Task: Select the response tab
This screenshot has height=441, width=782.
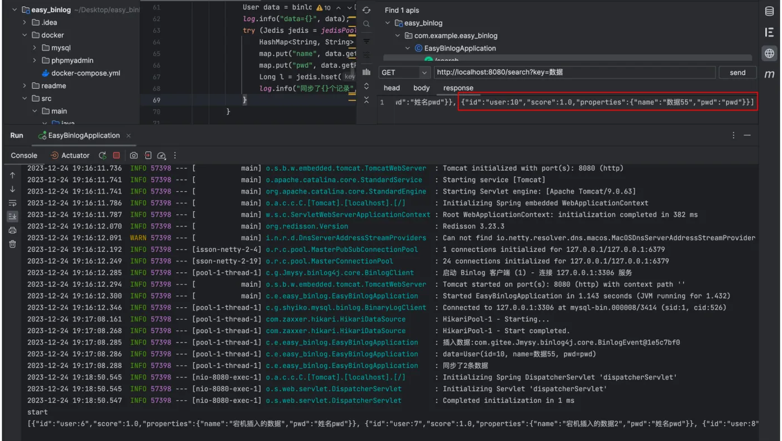Action: pos(458,88)
